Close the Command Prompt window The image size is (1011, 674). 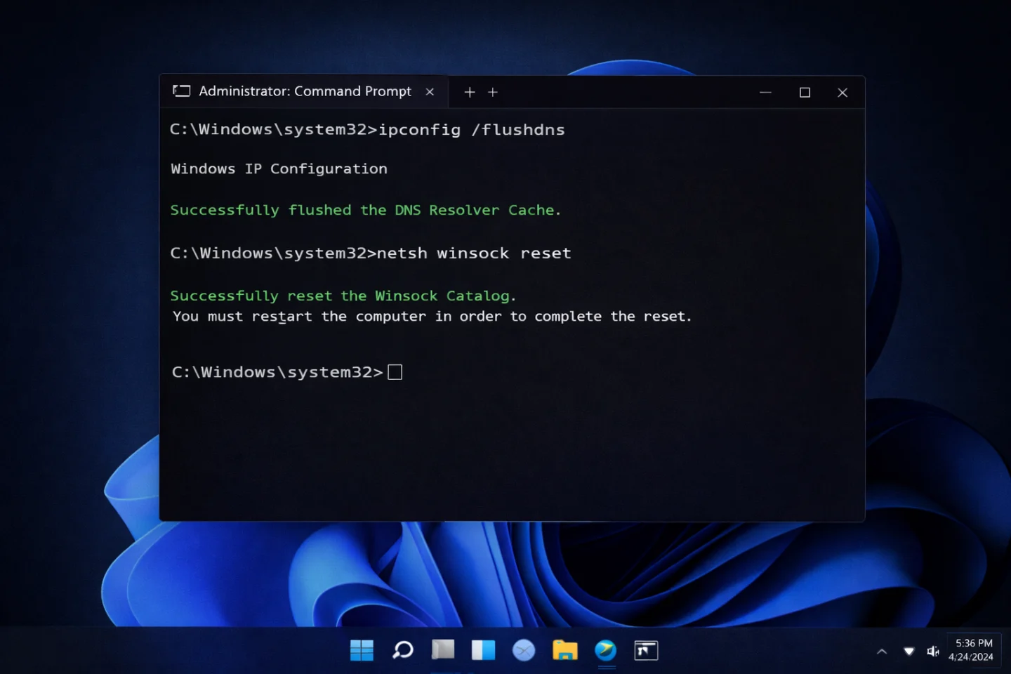tap(842, 92)
